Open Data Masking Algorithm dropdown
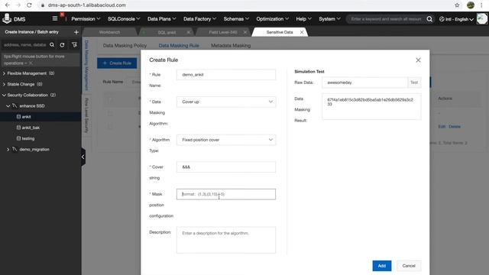Image resolution: width=489 pixels, height=275 pixels. (226, 102)
